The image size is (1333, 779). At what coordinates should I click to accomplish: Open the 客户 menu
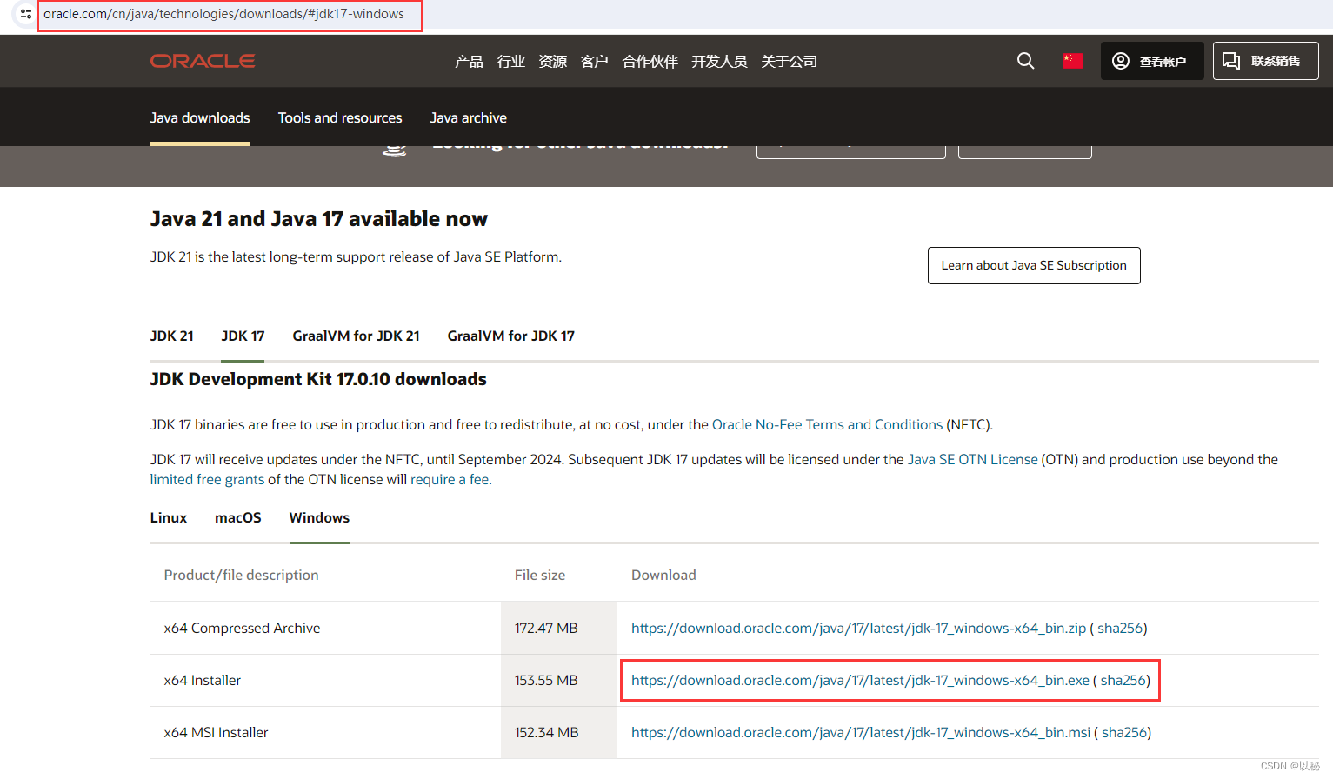tap(594, 62)
